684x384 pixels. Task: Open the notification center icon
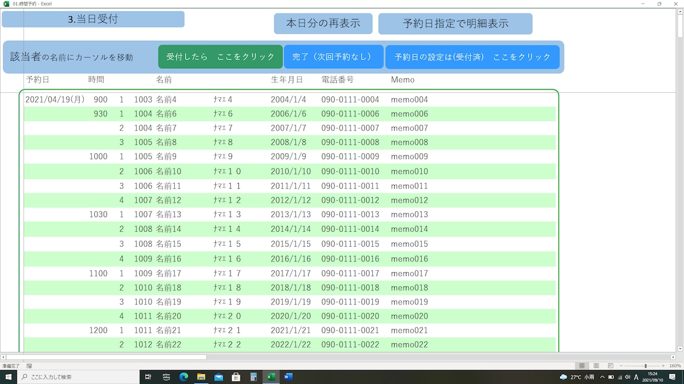(673, 377)
